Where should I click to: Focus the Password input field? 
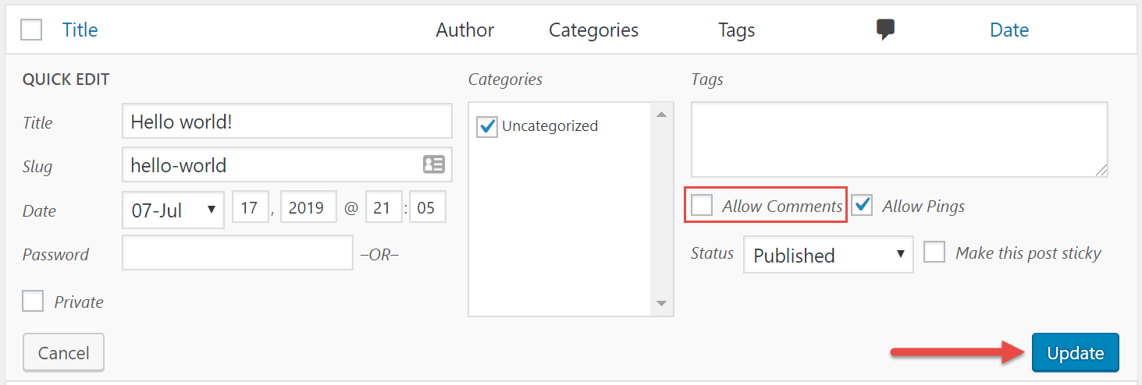coord(238,253)
